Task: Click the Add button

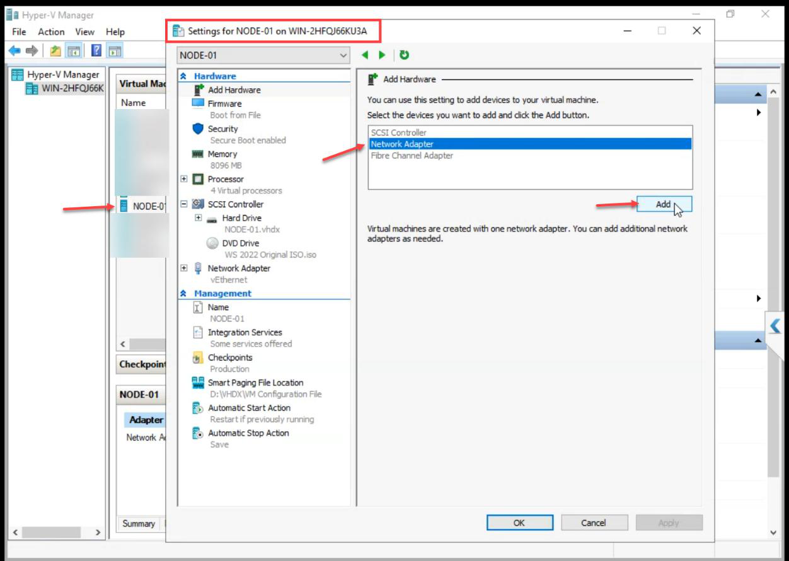Action: [664, 204]
